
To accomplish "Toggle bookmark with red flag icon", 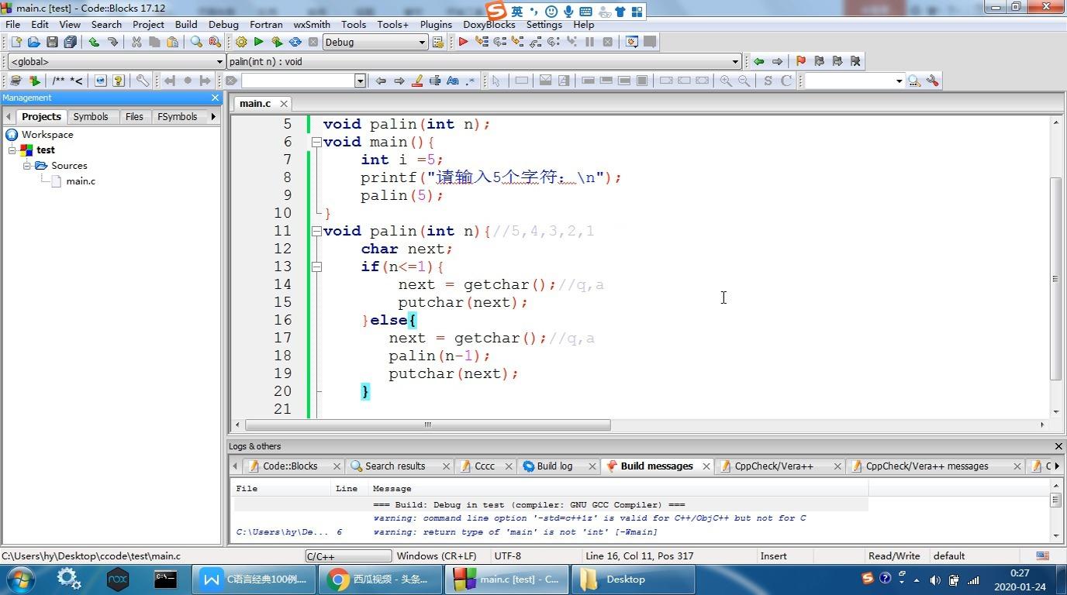I will pyautogui.click(x=800, y=61).
